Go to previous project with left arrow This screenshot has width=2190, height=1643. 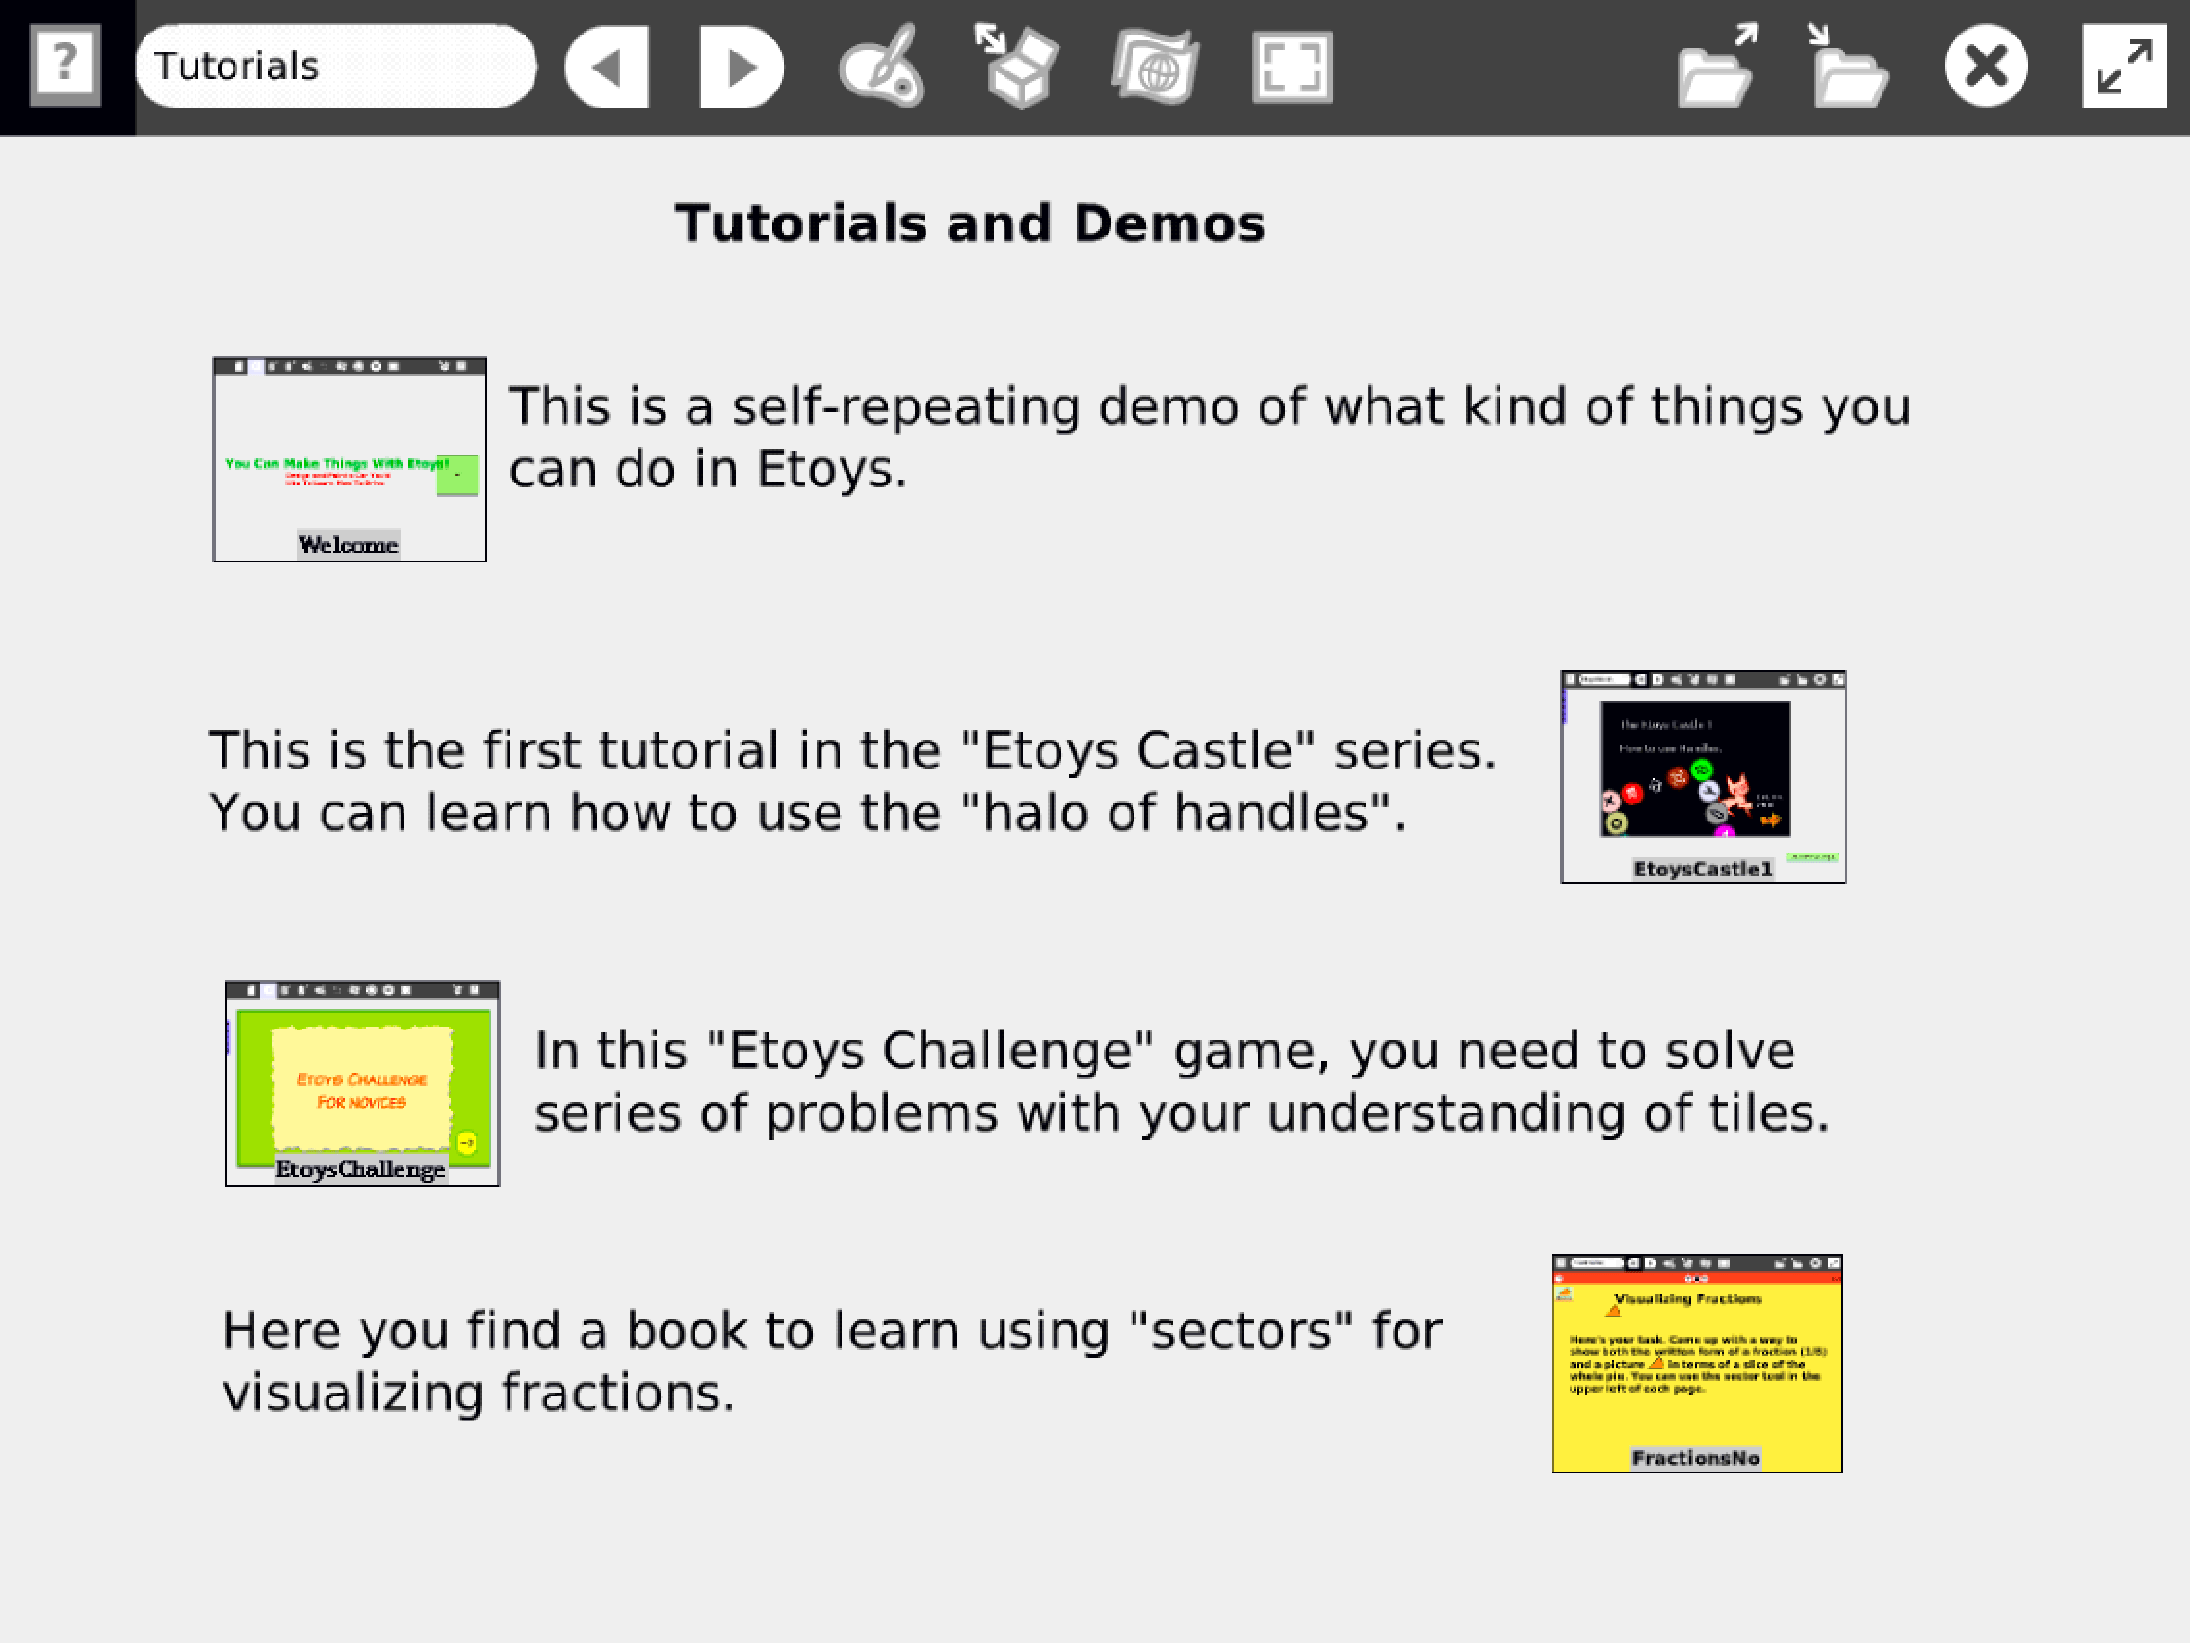point(608,66)
